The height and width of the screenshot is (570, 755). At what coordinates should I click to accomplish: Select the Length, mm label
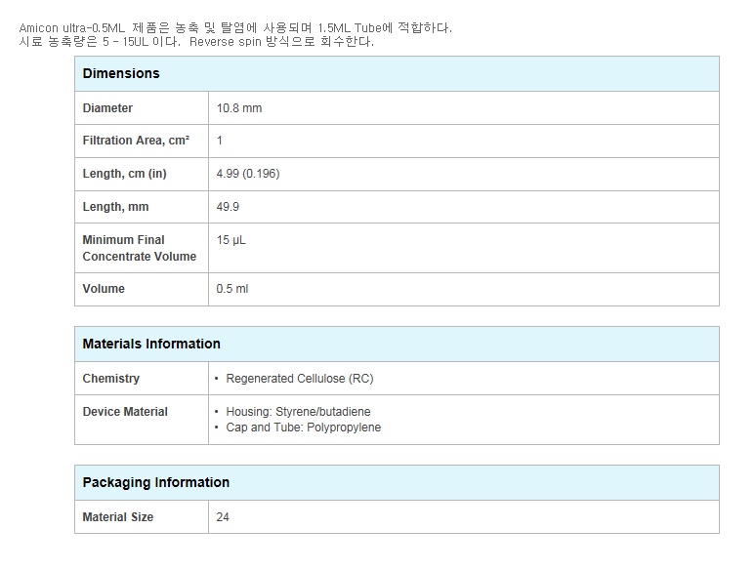(115, 207)
